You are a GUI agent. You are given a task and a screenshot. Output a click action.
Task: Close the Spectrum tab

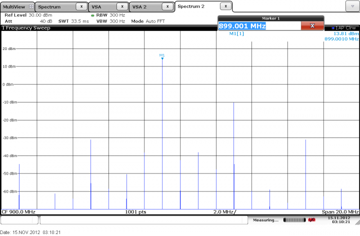(81, 7)
